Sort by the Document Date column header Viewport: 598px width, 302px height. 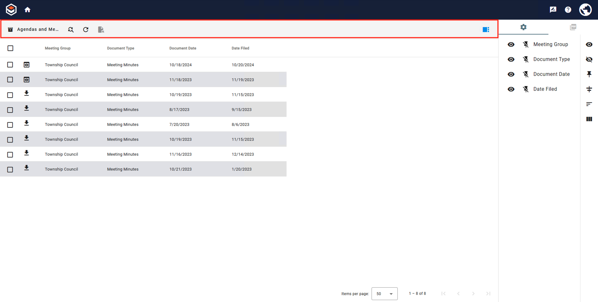coord(183,48)
